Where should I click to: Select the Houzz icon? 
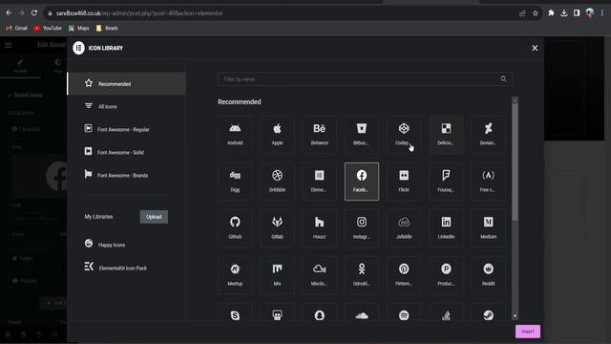tap(319, 228)
